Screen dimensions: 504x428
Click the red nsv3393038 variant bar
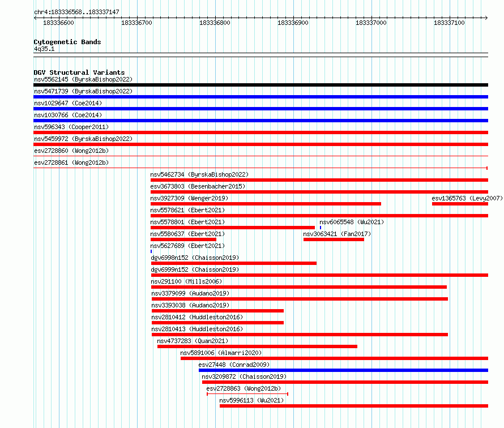point(217,311)
